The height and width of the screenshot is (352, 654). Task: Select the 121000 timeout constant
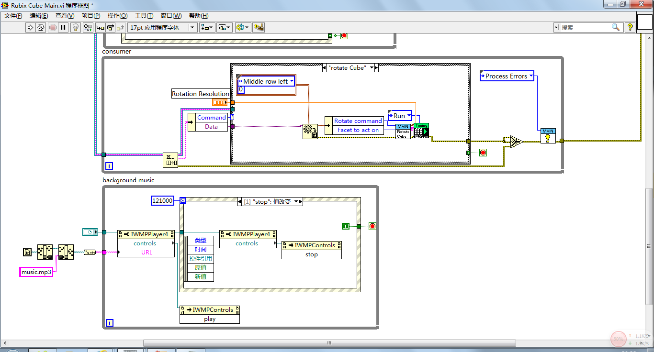[162, 201]
